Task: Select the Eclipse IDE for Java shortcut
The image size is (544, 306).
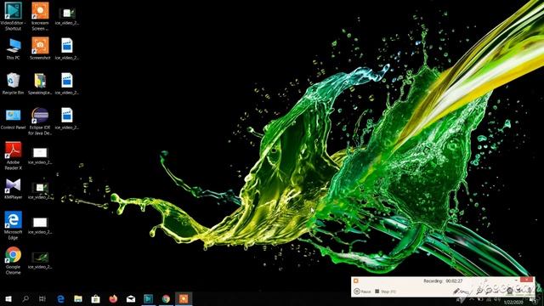Action: click(x=40, y=122)
